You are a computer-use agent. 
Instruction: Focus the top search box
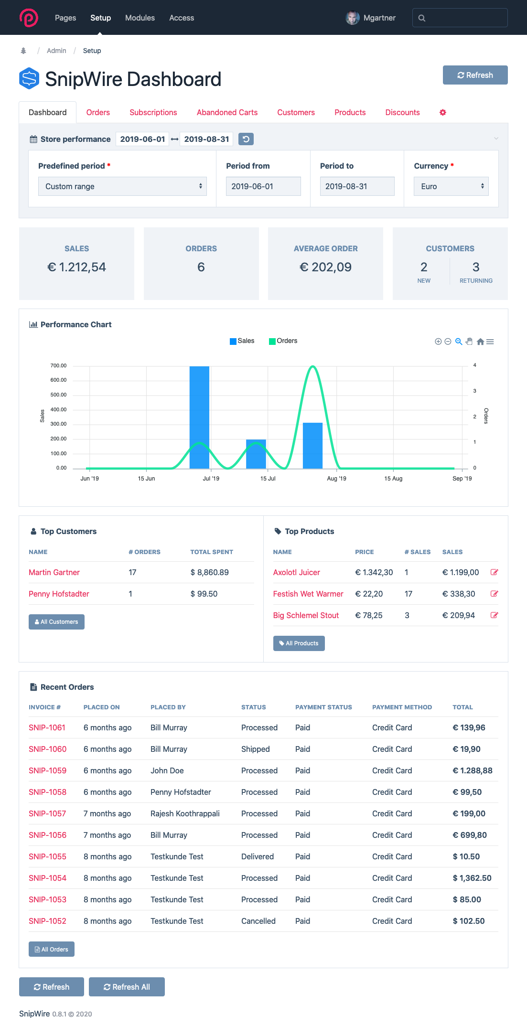click(460, 18)
